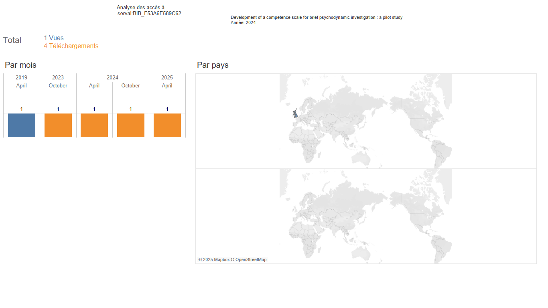This screenshot has height=308, width=548.
Task: Open the OpenStreetMap attribution link
Action: point(249,259)
